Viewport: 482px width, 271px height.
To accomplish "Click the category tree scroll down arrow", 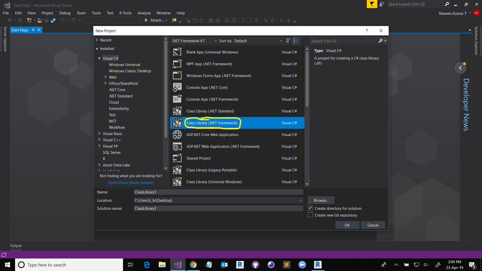I will (x=166, y=168).
